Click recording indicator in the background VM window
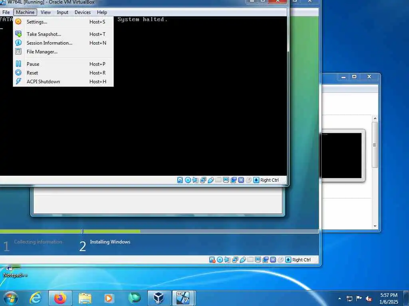 (x=266, y=260)
